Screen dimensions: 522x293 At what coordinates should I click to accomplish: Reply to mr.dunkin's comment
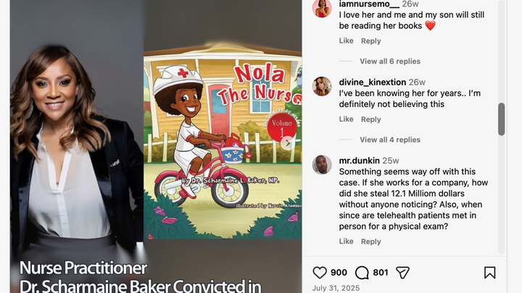(x=371, y=242)
